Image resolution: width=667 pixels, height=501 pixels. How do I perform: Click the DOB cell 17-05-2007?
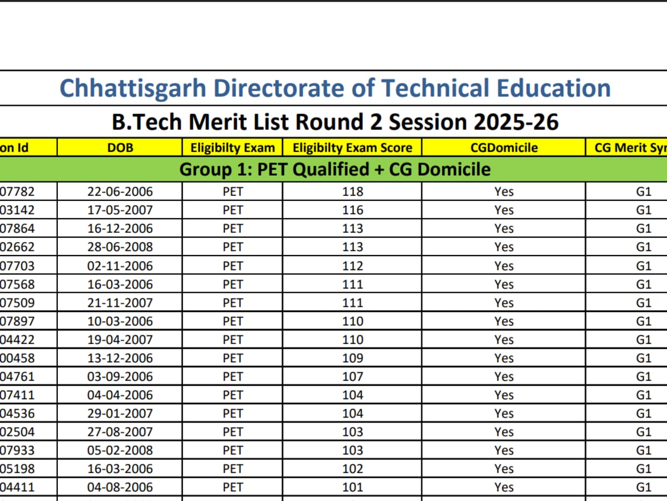point(120,210)
